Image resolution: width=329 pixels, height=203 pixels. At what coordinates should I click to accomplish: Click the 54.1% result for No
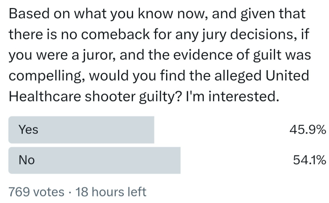click(309, 160)
